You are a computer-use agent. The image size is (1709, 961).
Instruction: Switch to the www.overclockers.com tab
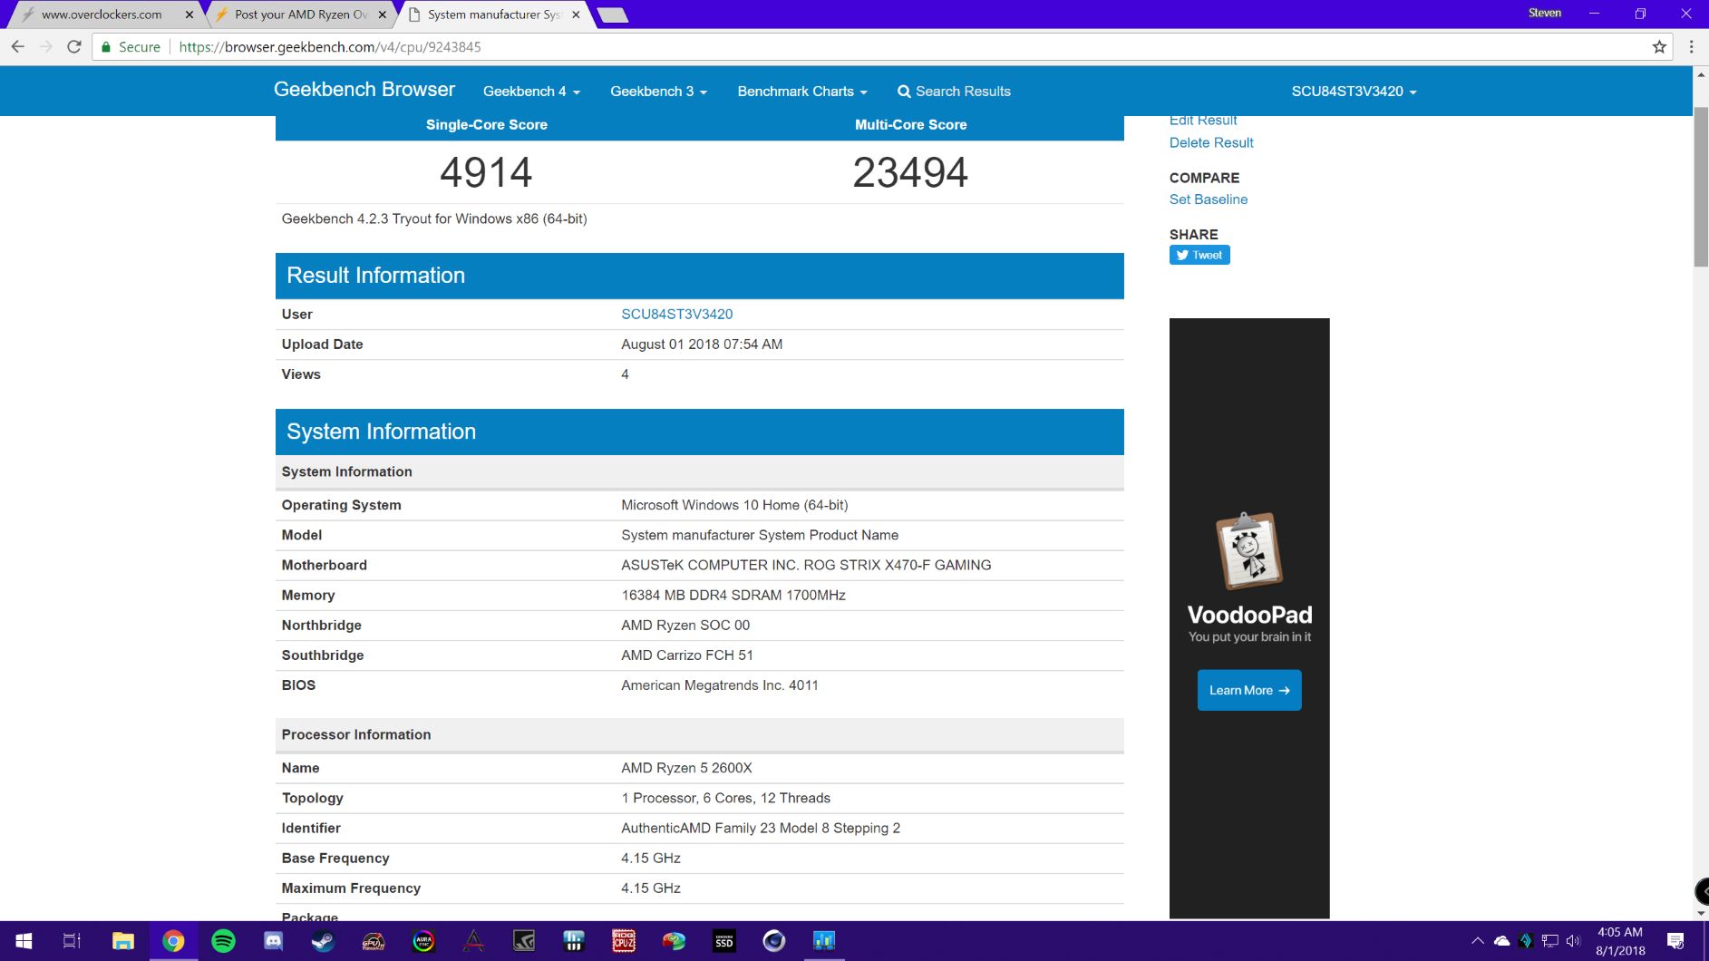pos(101,15)
